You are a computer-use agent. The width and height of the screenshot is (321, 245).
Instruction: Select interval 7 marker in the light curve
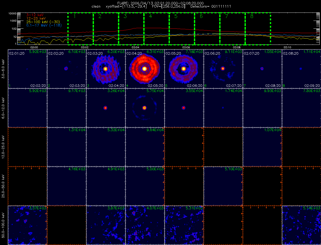point(226,16)
